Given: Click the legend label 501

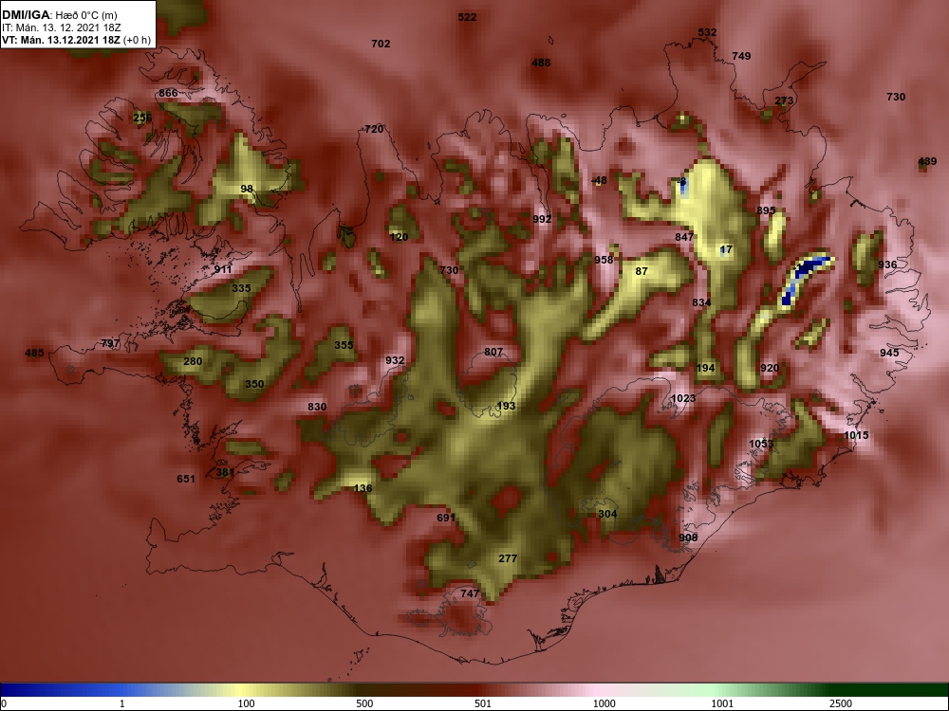Looking at the screenshot, I should (483, 704).
